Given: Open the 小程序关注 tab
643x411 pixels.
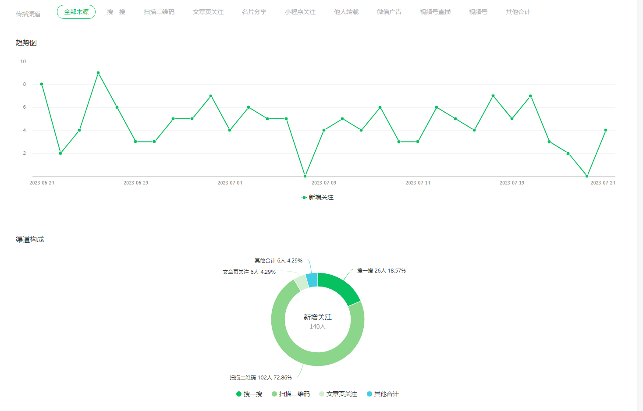Looking at the screenshot, I should point(300,12).
